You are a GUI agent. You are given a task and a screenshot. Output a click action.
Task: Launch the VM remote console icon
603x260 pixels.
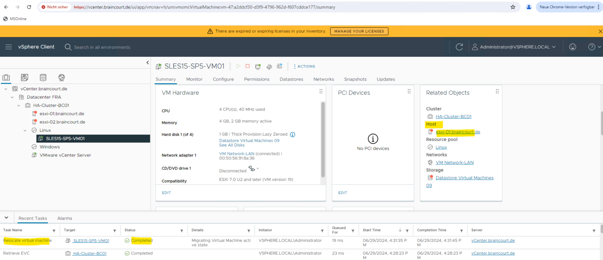258,66
